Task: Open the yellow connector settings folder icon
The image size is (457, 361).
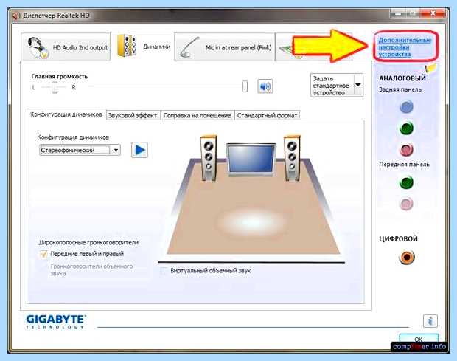Action: click(x=432, y=68)
